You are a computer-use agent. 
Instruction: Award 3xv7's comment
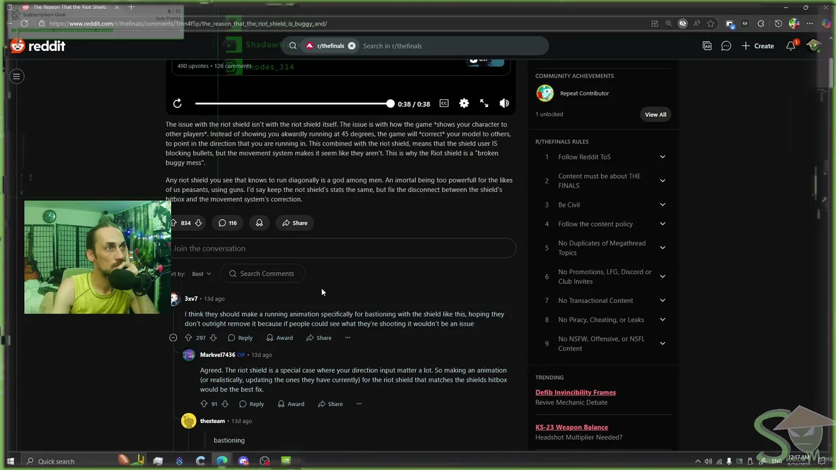click(280, 338)
